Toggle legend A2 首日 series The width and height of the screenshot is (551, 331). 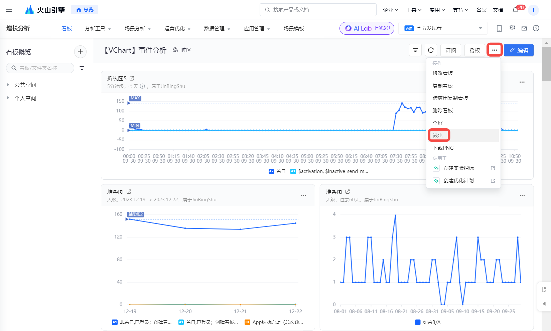point(277,171)
